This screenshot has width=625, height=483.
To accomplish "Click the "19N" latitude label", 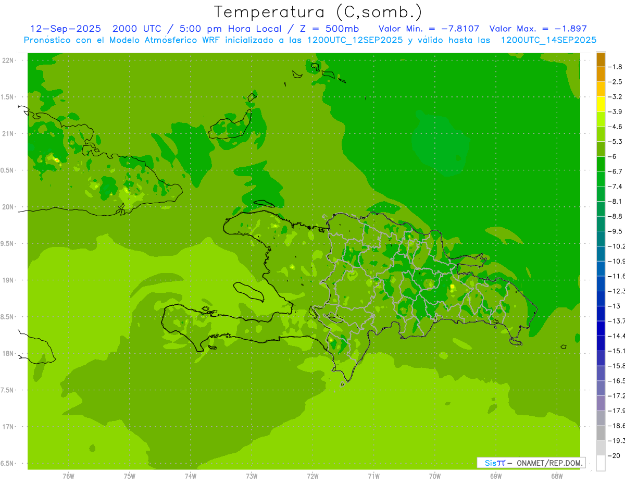I will pyautogui.click(x=8, y=280).
